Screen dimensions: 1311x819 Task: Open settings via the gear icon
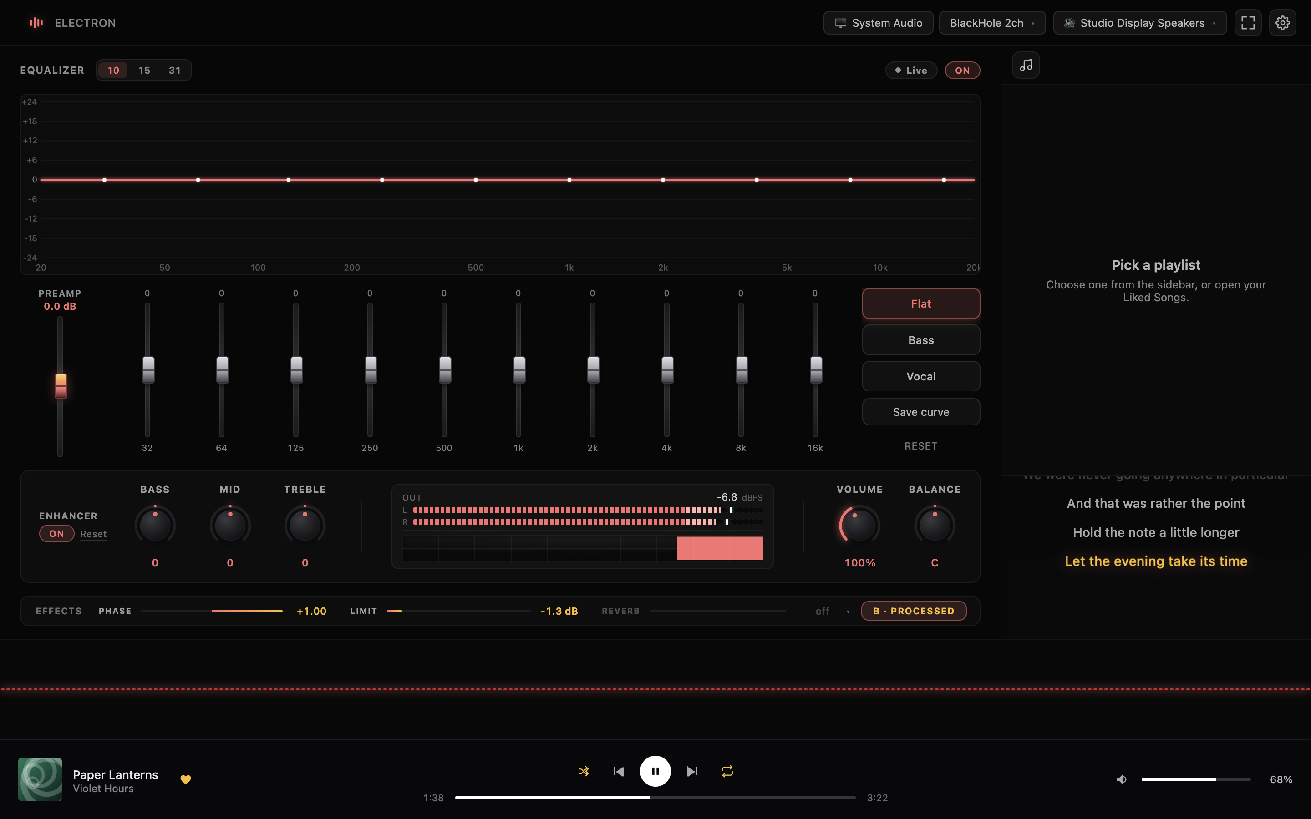tap(1282, 23)
